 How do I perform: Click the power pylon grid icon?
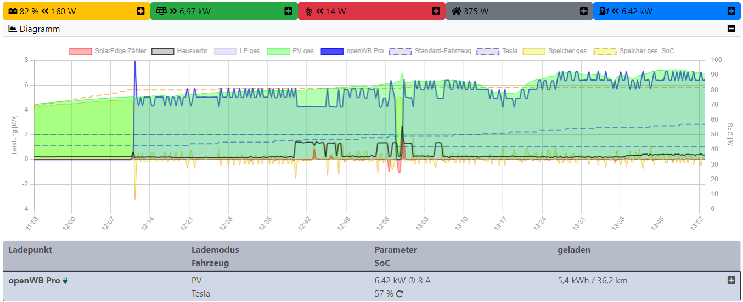pos(308,11)
